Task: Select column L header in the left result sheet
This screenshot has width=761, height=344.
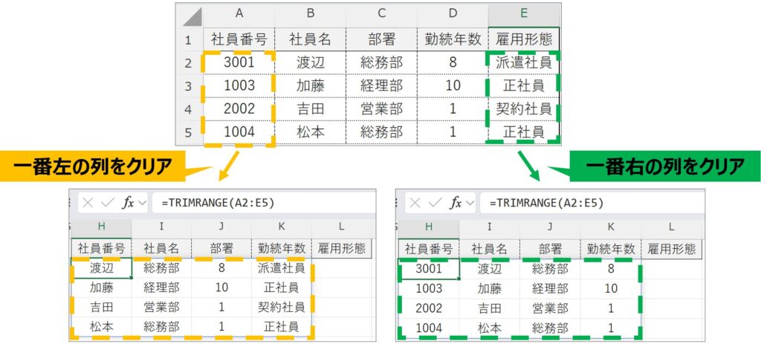Action: (341, 226)
